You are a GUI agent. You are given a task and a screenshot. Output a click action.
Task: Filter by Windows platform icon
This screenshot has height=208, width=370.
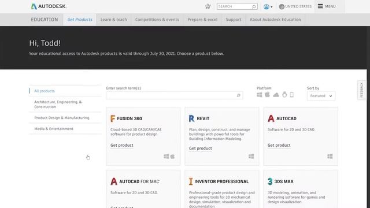(260, 95)
